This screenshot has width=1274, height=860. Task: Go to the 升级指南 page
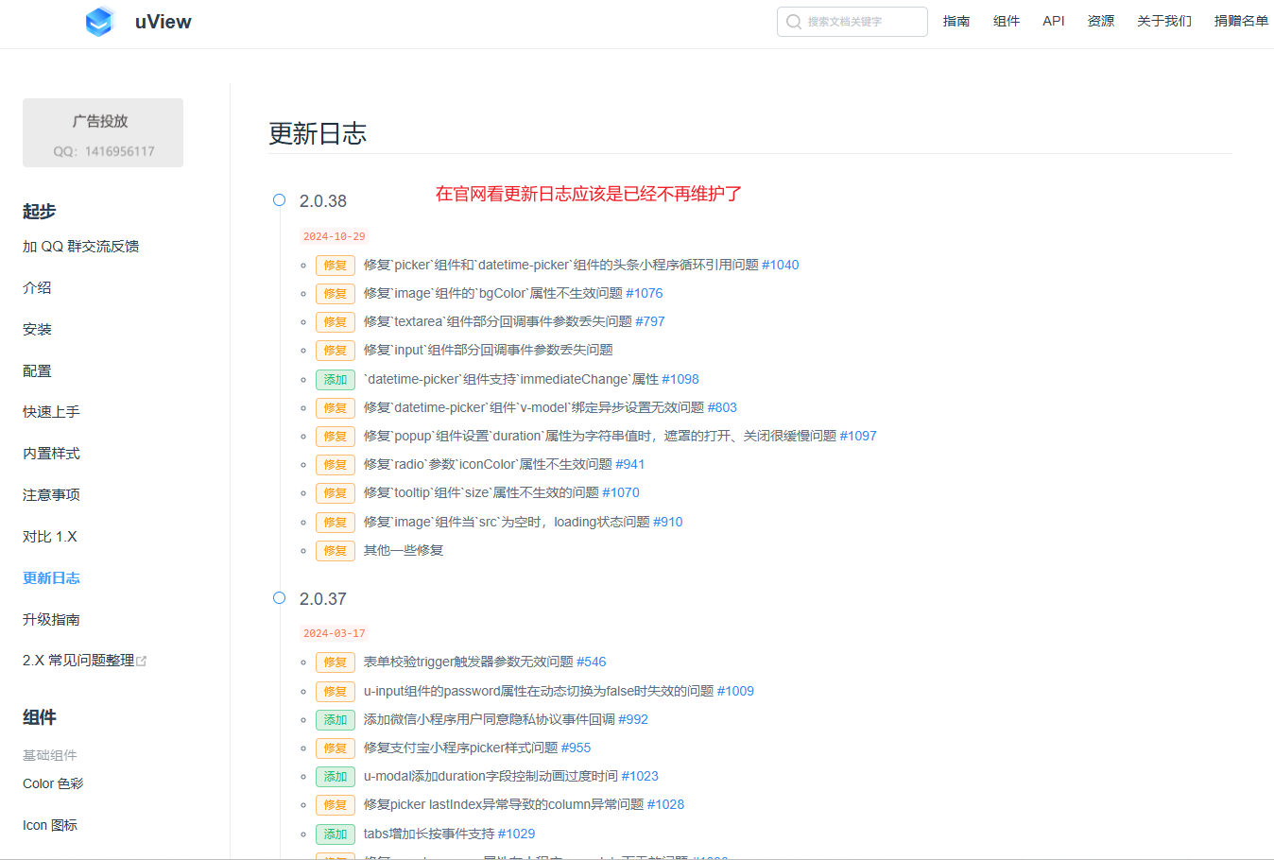tap(51, 619)
